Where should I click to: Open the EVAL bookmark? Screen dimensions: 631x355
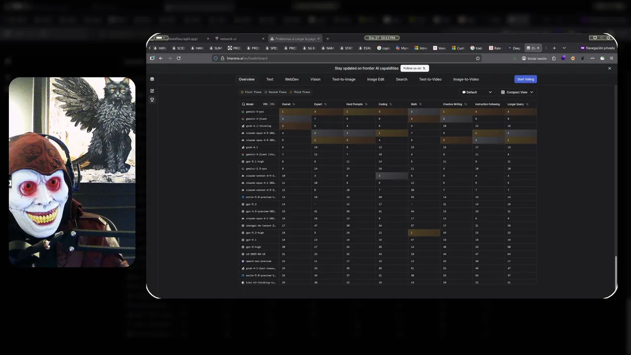[x=364, y=48]
